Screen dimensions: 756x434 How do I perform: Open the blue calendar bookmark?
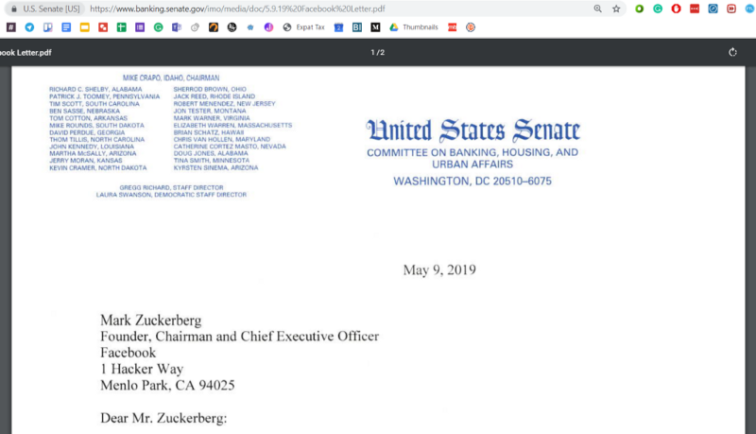(x=338, y=27)
